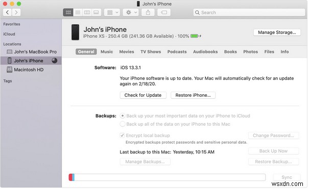
Task: Click the 'Yesterday, 10:15 AM' backup time
Action: 194,152
